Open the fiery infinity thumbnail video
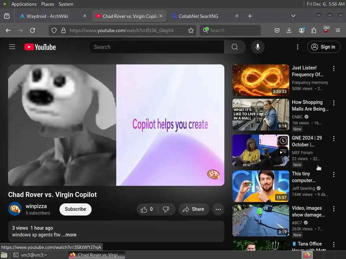Viewport: 346px width, 259px height. pyautogui.click(x=261, y=80)
